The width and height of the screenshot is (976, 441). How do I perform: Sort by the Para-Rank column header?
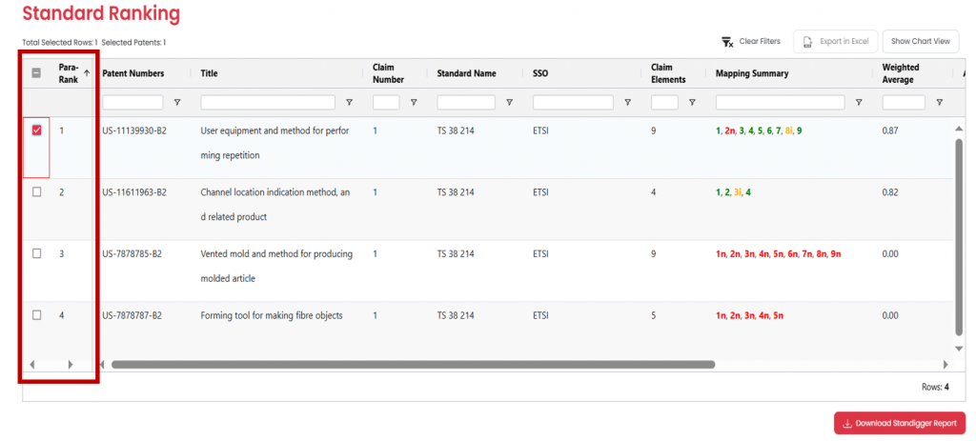click(x=69, y=73)
